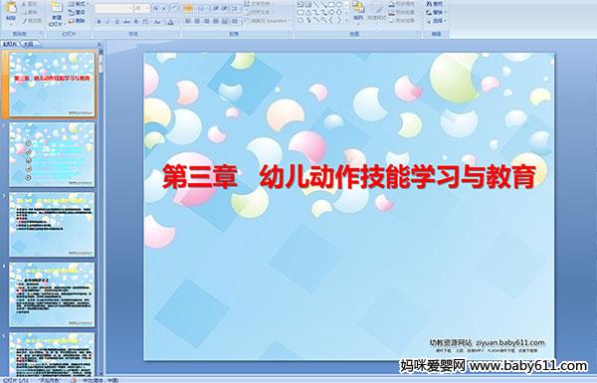Image resolution: width=597 pixels, height=383 pixels.
Task: Toggle Italic formatting
Action: (107, 22)
